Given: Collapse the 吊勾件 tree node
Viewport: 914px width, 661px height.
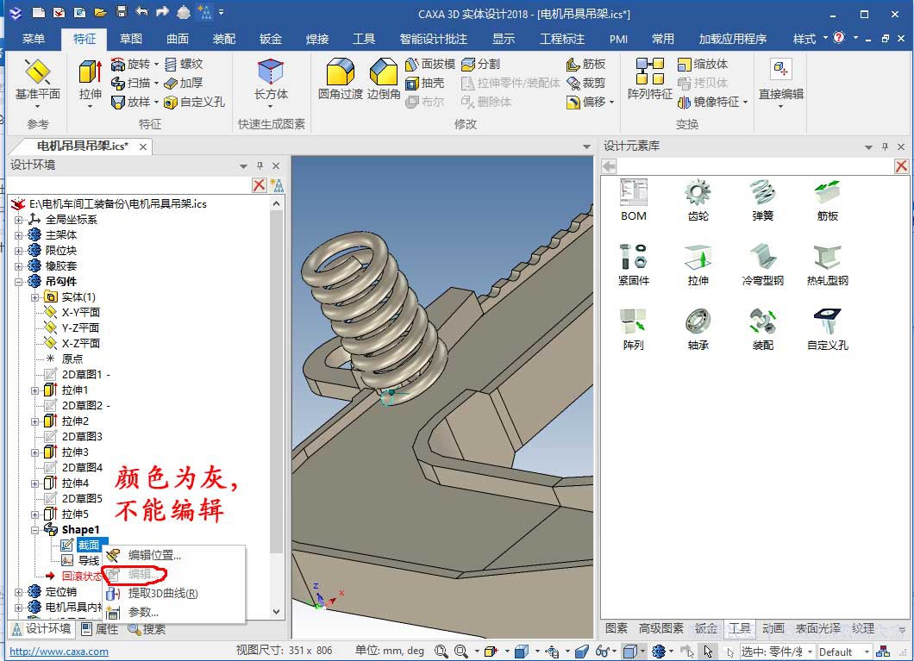Looking at the screenshot, I should (19, 282).
